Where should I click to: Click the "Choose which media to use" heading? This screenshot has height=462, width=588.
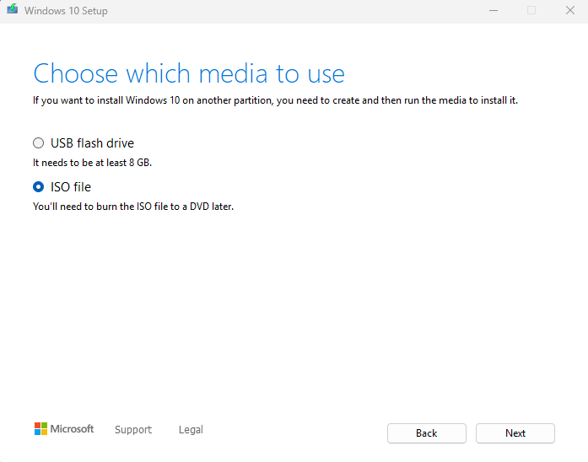coord(189,73)
